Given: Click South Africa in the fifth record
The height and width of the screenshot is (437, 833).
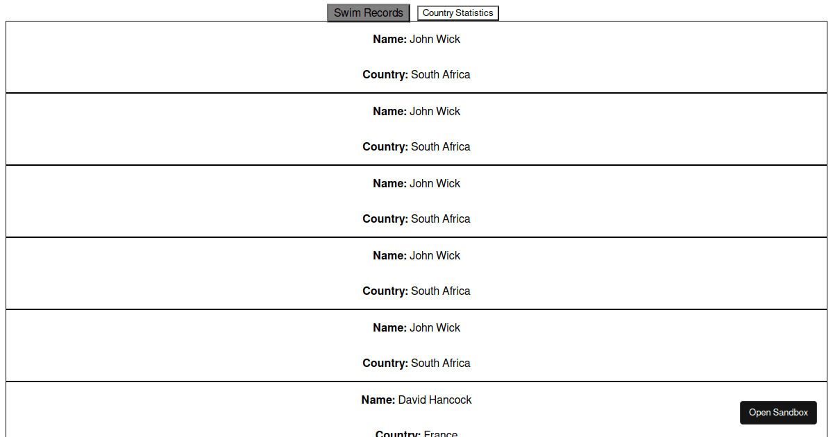Looking at the screenshot, I should 441,363.
